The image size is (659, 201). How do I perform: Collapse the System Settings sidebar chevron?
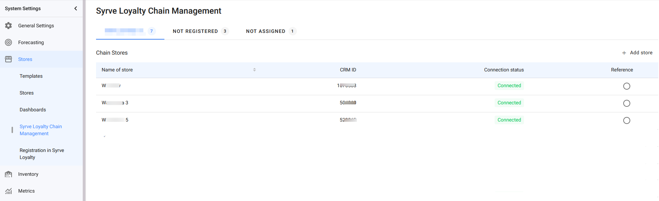click(76, 8)
